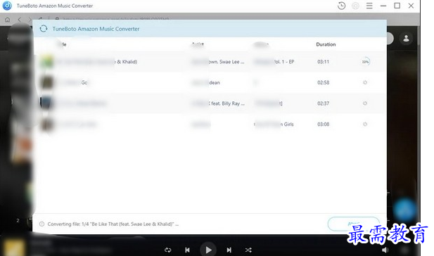
Task: Click the pending status icon for 03:08 track
Action: pos(365,124)
